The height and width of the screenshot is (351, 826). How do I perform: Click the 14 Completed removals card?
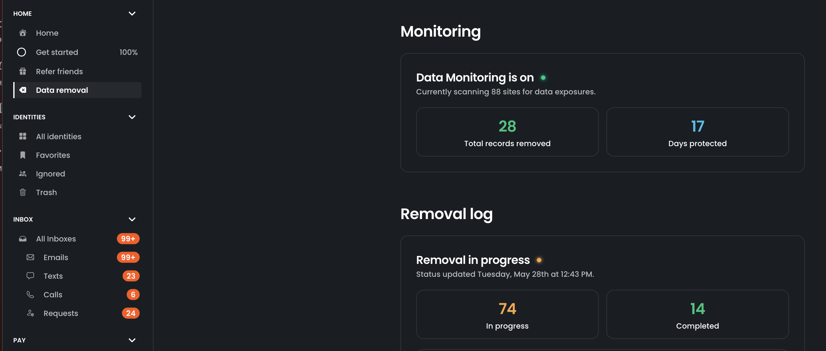point(697,314)
